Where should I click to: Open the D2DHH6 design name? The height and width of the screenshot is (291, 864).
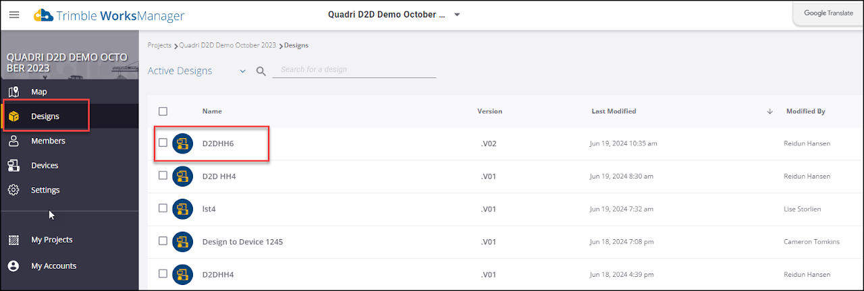(x=218, y=143)
